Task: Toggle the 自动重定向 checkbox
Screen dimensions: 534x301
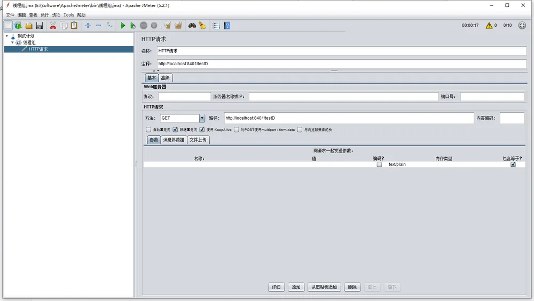Action: pyautogui.click(x=148, y=129)
